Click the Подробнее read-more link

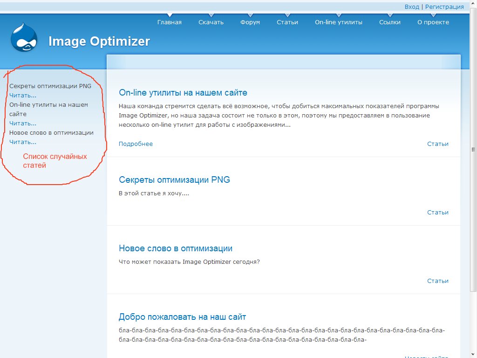pyautogui.click(x=136, y=144)
